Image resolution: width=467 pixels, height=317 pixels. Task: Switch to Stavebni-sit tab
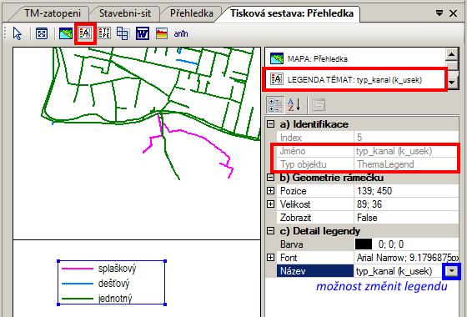coord(125,13)
